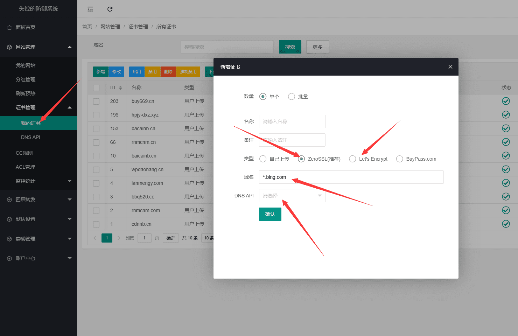The height and width of the screenshot is (336, 518).
Task: Click the 名称 input field in dialog
Action: tap(292, 121)
